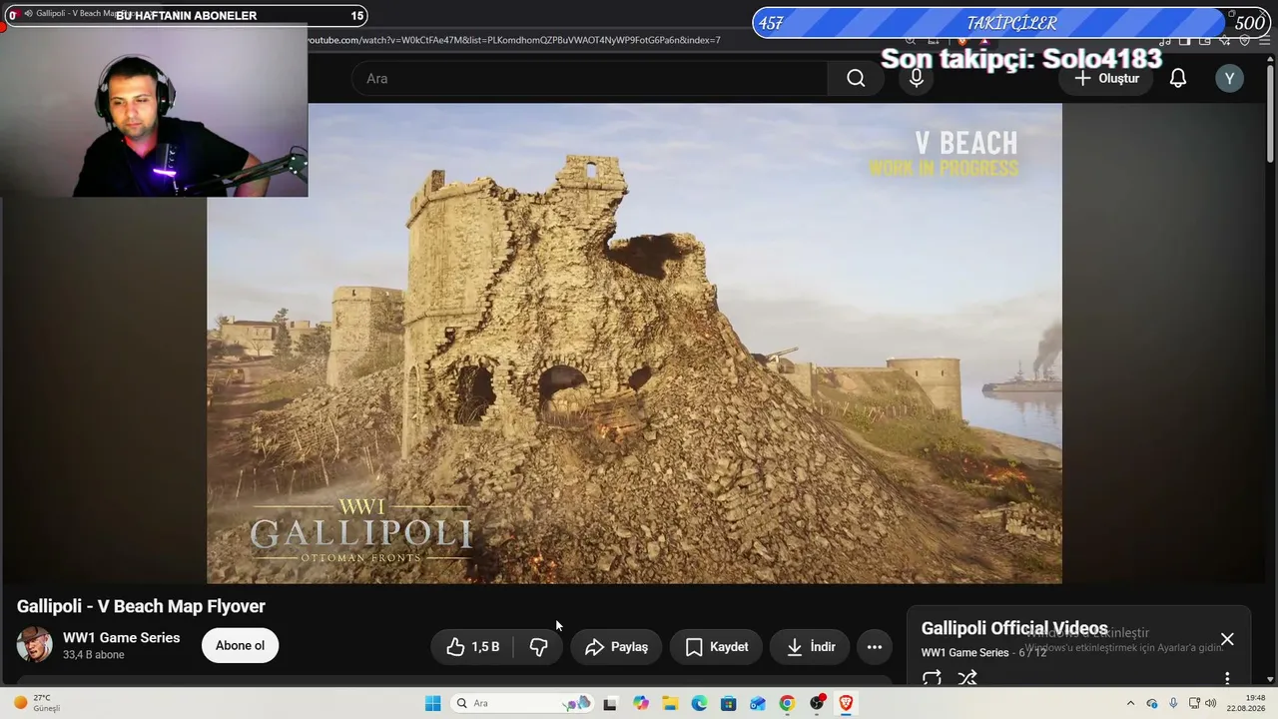This screenshot has height=719, width=1278.
Task: Click the video player showing V Beach
Action: click(x=634, y=343)
